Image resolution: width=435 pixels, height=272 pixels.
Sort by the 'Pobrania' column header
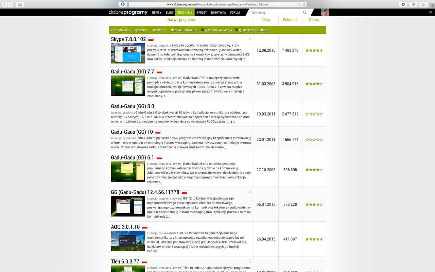[290, 20]
